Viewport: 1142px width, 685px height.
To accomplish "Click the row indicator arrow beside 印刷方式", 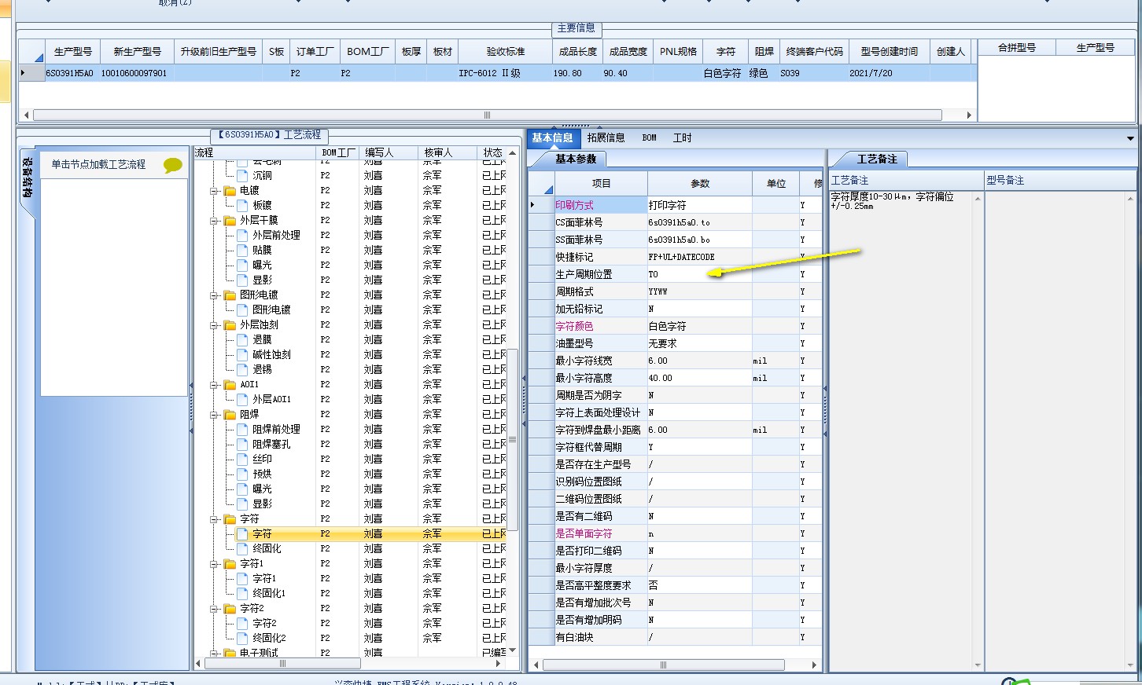I will [x=533, y=205].
